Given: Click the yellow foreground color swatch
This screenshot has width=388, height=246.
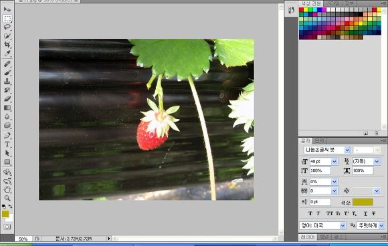Looking at the screenshot, I should pyautogui.click(x=5, y=214).
